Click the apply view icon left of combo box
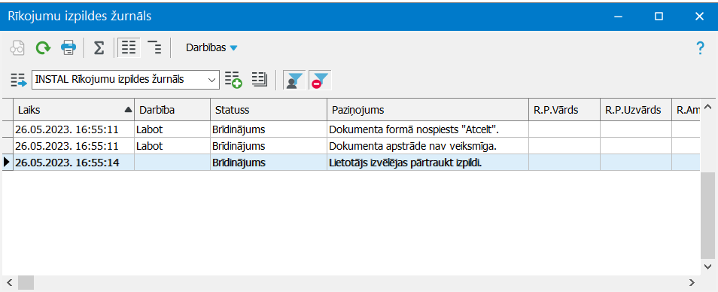 [20, 80]
